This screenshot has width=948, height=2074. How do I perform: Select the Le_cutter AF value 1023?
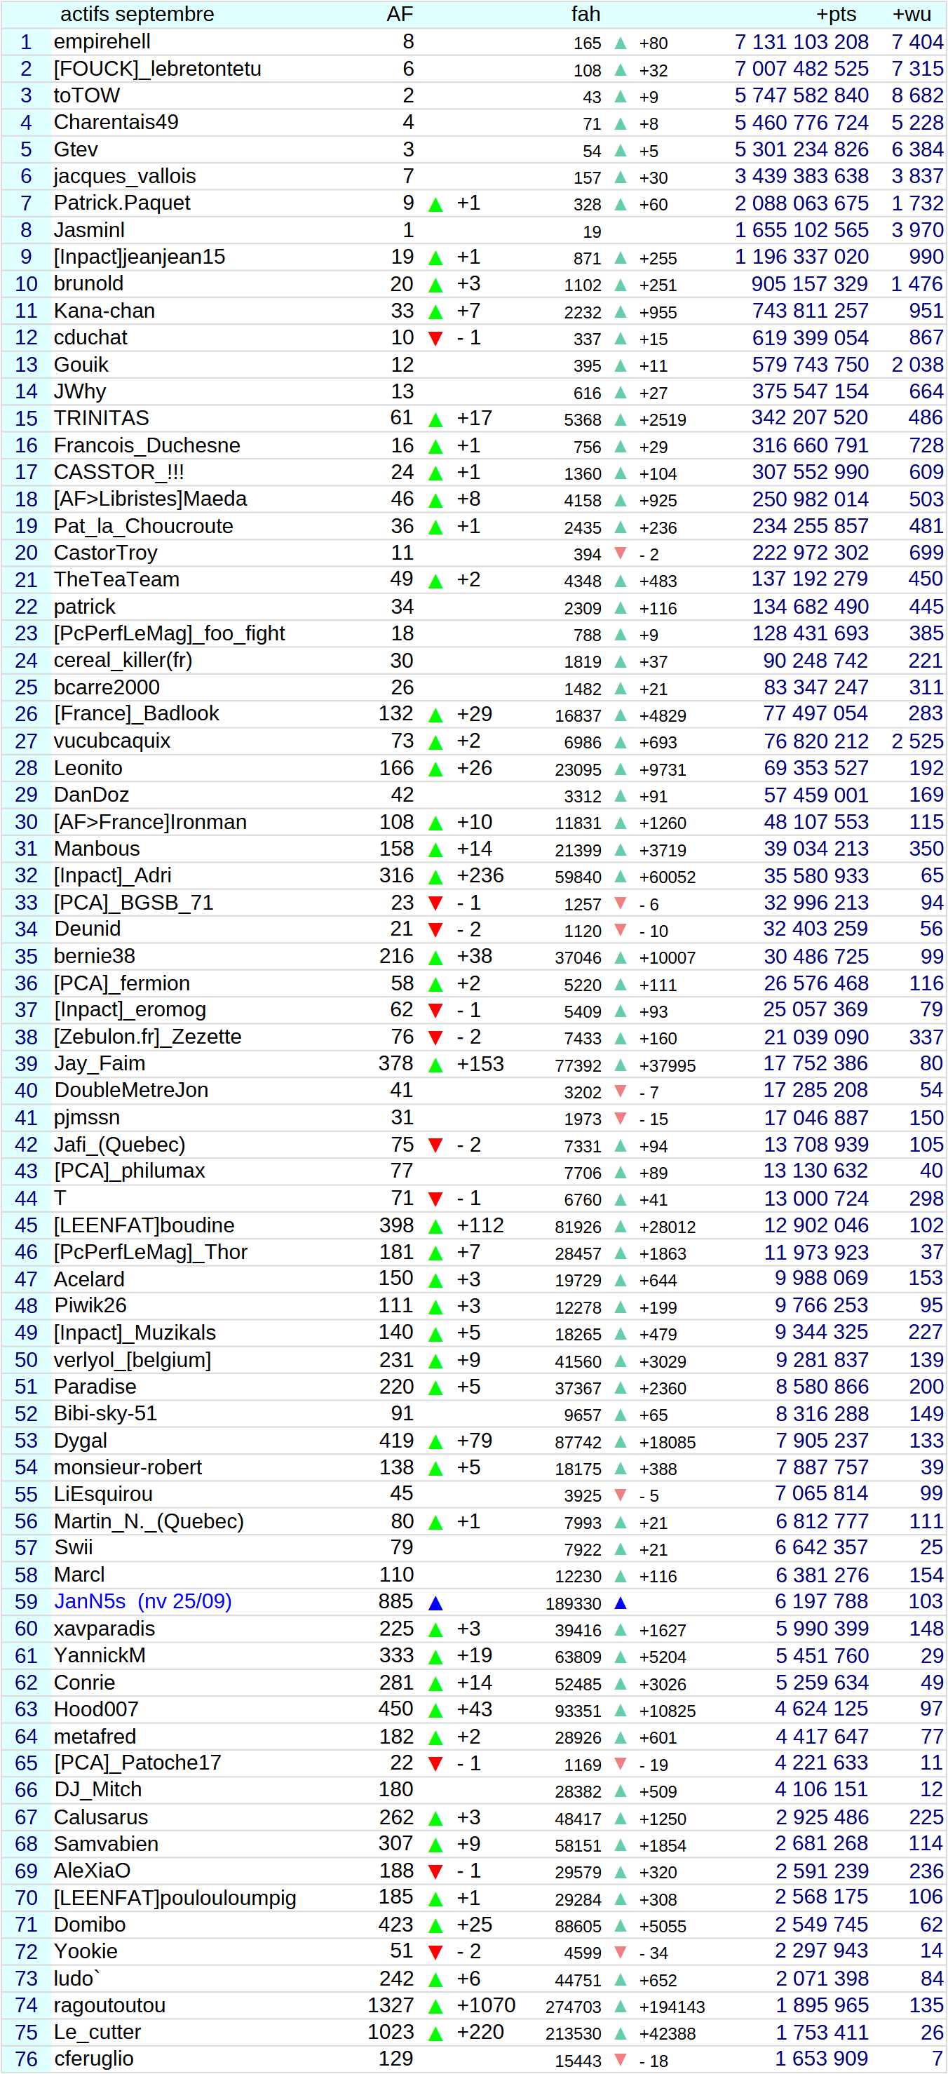[x=391, y=2032]
